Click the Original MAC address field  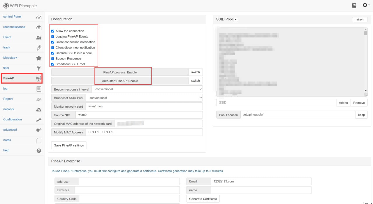pyautogui.click(x=159, y=124)
